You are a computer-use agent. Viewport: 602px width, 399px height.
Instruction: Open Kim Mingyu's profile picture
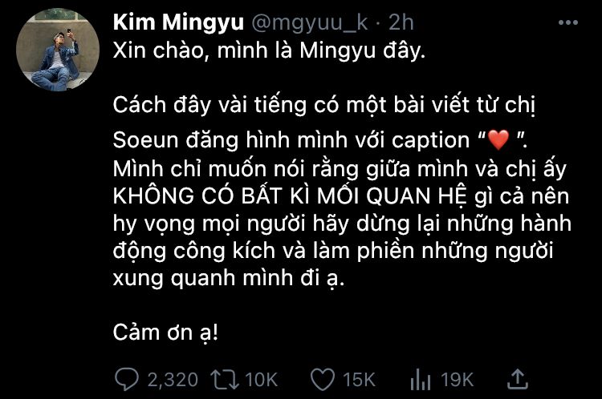point(58,50)
